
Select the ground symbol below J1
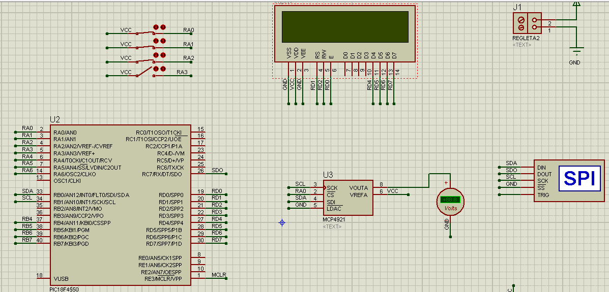tap(577, 51)
